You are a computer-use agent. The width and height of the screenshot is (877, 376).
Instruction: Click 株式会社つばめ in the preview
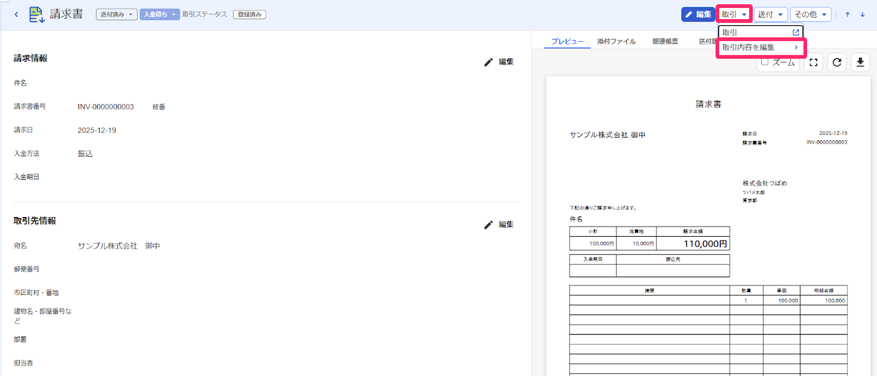coord(765,183)
